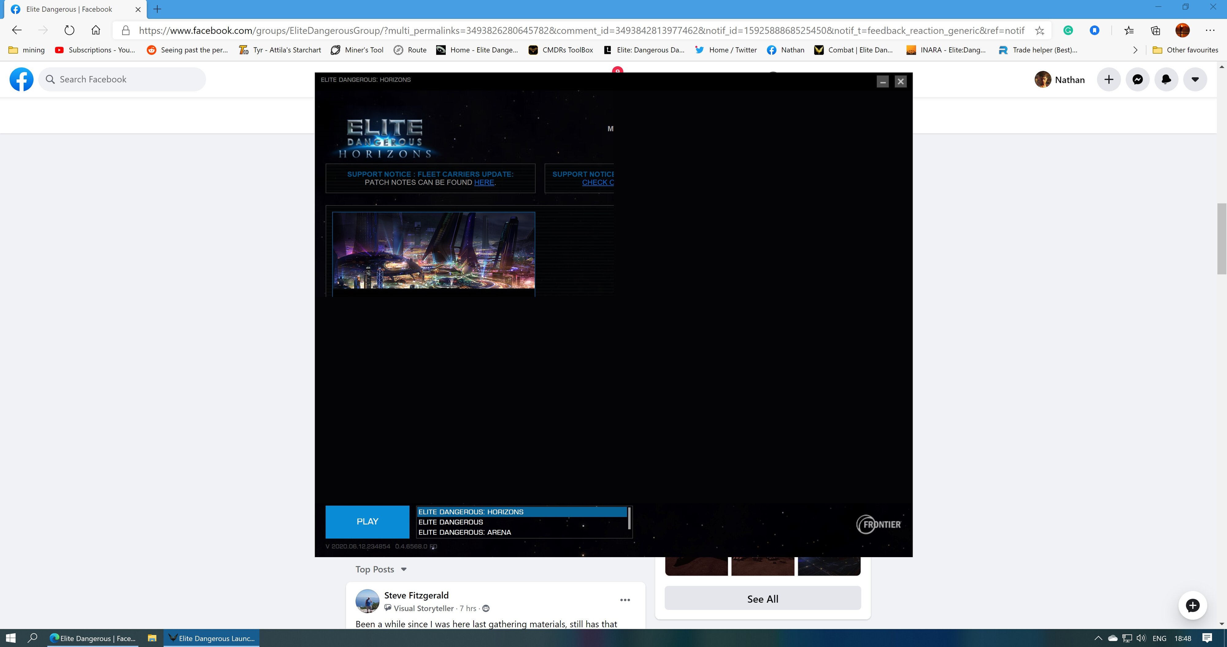Open the blue extension icon beside Grammarly
The height and width of the screenshot is (647, 1227).
1094,30
